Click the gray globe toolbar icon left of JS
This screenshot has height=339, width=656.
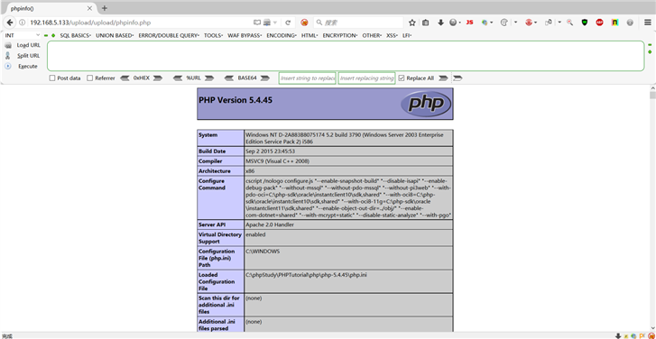point(454,23)
